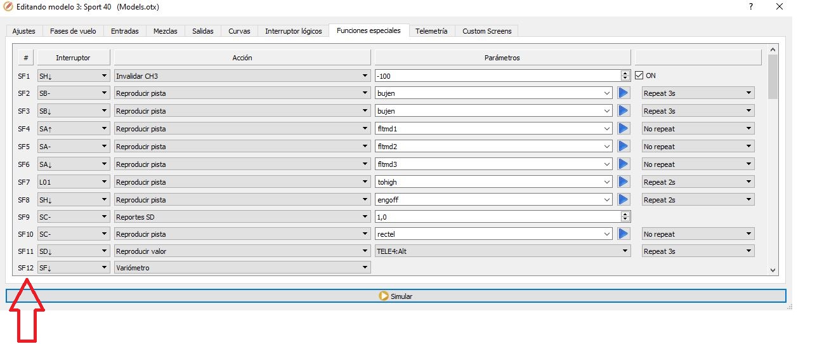
Task: Play the SF7 tohigh sound preview
Action: 623,182
